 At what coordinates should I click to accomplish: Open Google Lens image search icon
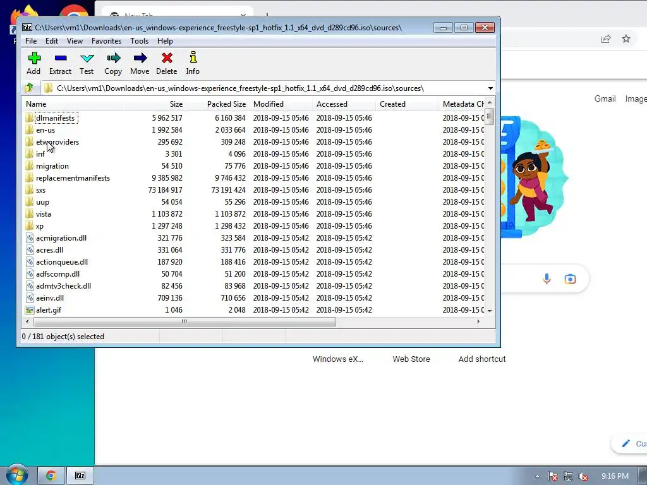(570, 278)
